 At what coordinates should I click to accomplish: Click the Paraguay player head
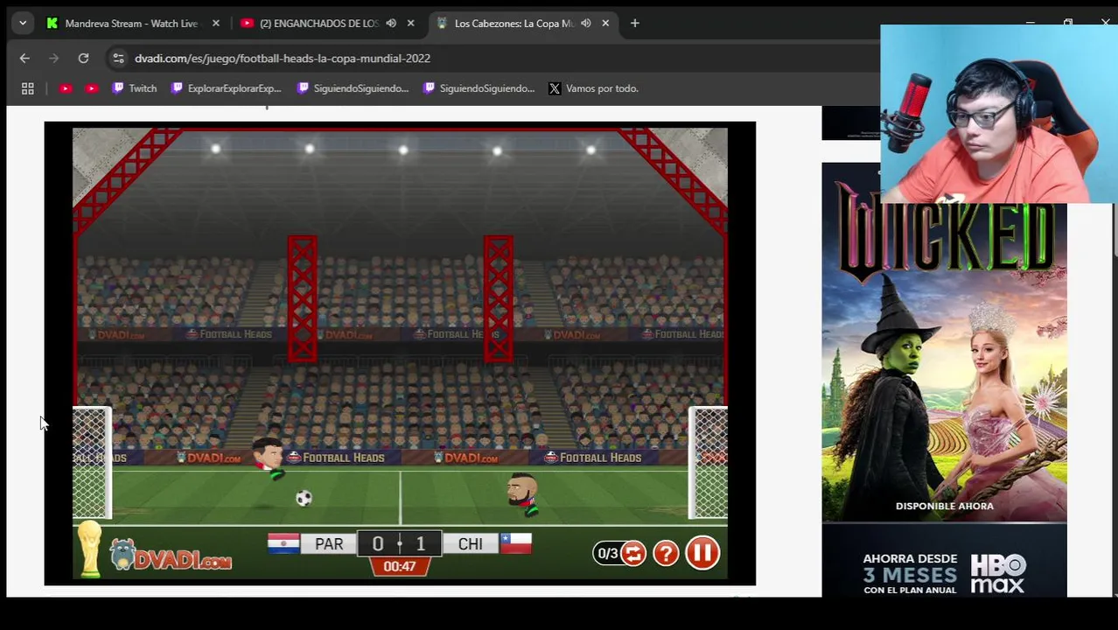pyautogui.click(x=268, y=453)
